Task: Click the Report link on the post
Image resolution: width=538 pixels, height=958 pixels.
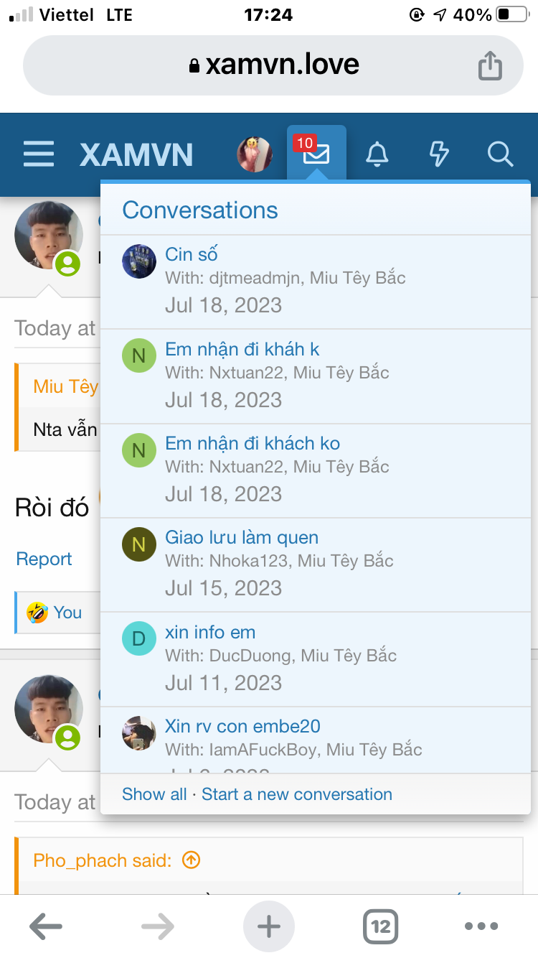Action: point(44,559)
